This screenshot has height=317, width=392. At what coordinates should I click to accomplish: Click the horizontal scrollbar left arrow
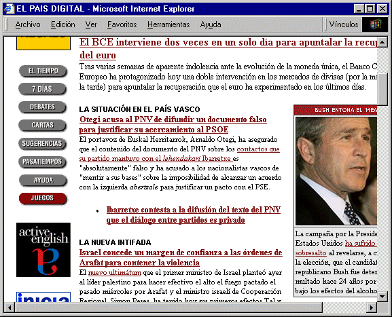click(10, 307)
